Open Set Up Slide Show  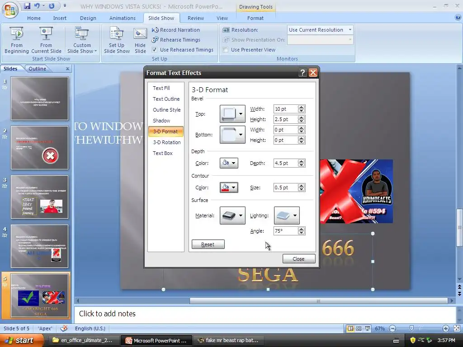(x=117, y=40)
